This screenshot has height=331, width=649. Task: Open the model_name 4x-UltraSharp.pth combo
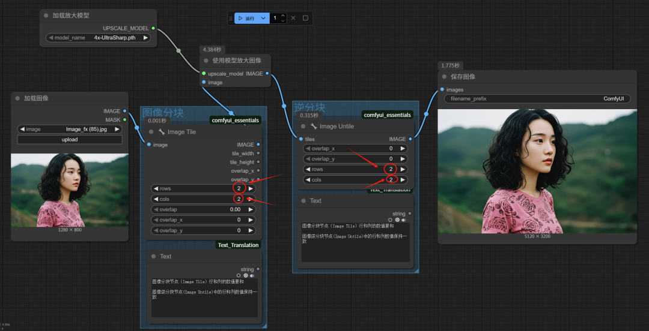98,38
